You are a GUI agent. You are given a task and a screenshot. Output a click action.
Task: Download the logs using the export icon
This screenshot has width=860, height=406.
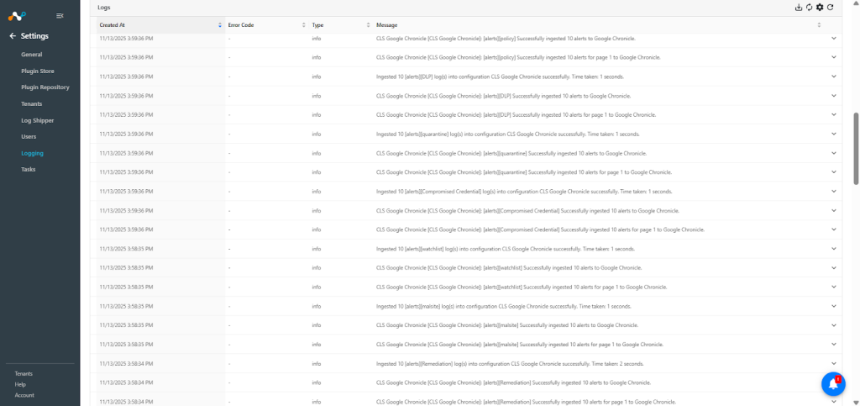(x=799, y=7)
